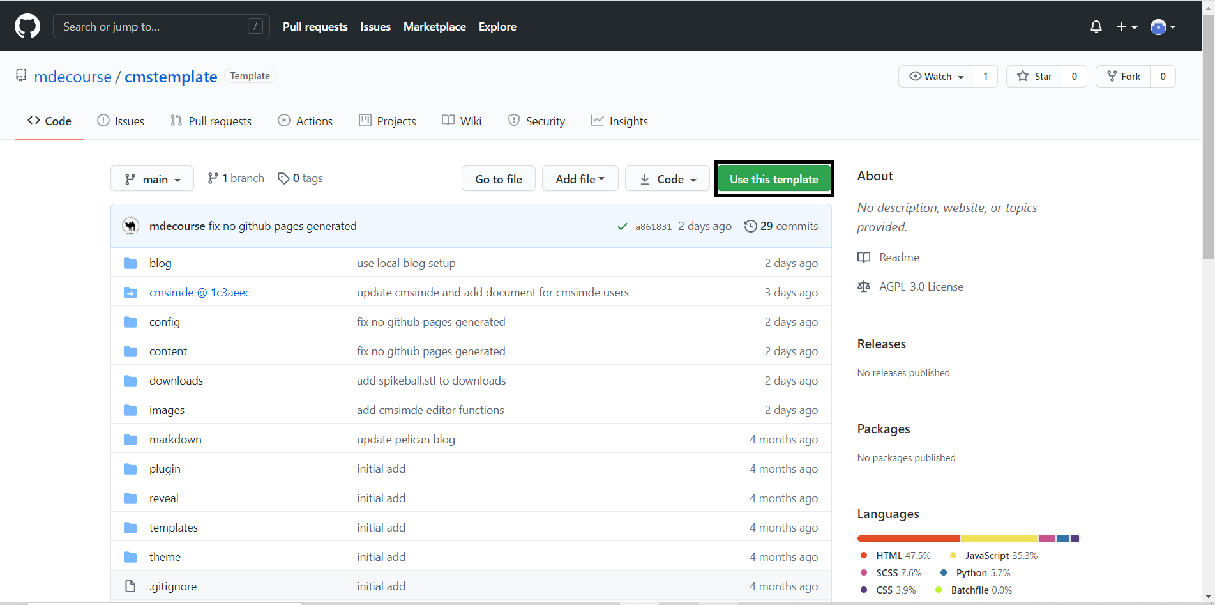Image resolution: width=1215 pixels, height=605 pixels.
Task: Open the cmstemplate repository link
Action: 171,77
